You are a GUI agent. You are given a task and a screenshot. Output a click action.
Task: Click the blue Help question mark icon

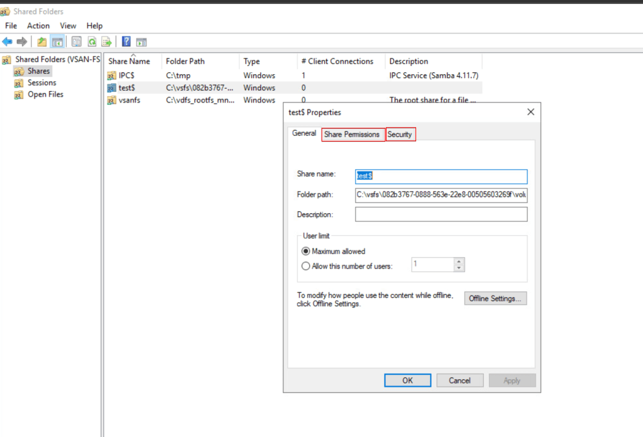(x=126, y=42)
